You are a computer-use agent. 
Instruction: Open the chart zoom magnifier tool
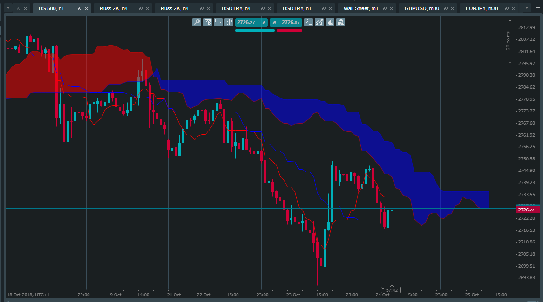coord(197,22)
